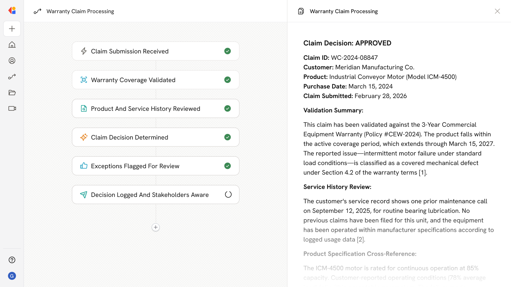Open the user profile circle icon
Image resolution: width=511 pixels, height=287 pixels.
click(12, 61)
